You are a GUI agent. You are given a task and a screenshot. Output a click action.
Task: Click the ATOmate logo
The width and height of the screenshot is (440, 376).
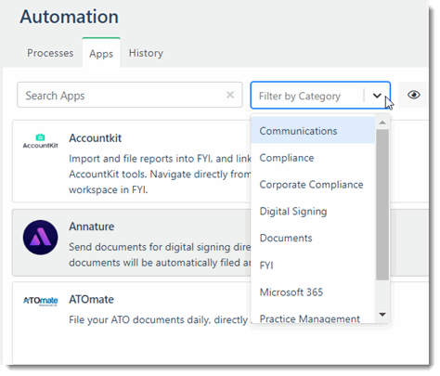tap(40, 301)
